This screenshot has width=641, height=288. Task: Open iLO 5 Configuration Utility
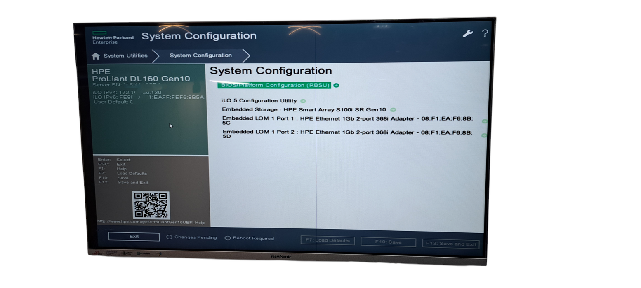click(x=259, y=101)
